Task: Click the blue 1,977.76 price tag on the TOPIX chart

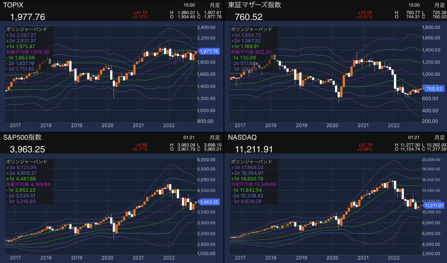Action: [209, 51]
